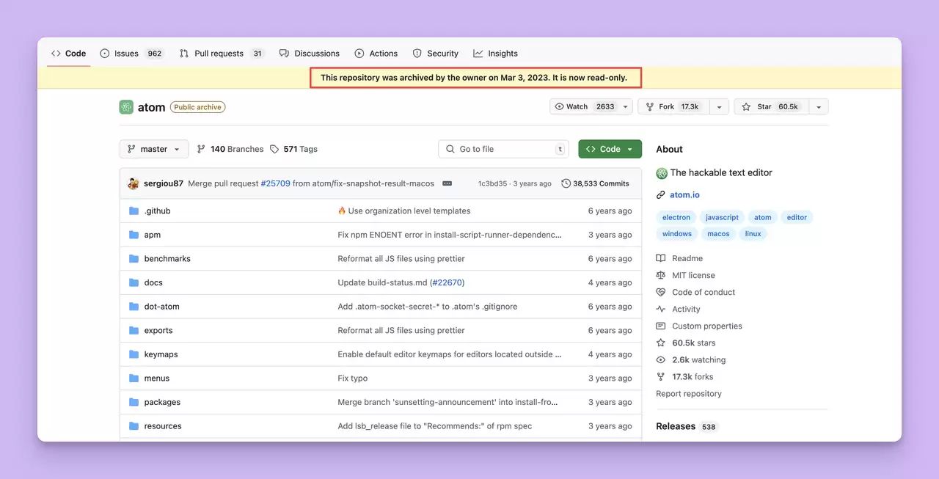View the 140 Branches link

click(x=230, y=149)
